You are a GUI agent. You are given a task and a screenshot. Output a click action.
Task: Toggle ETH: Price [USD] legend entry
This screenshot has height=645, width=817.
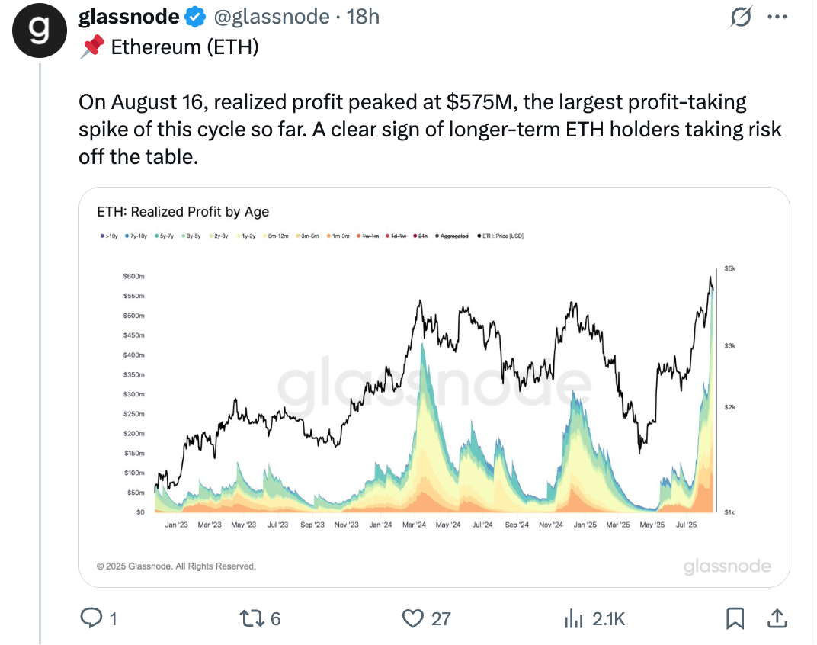pyautogui.click(x=500, y=236)
